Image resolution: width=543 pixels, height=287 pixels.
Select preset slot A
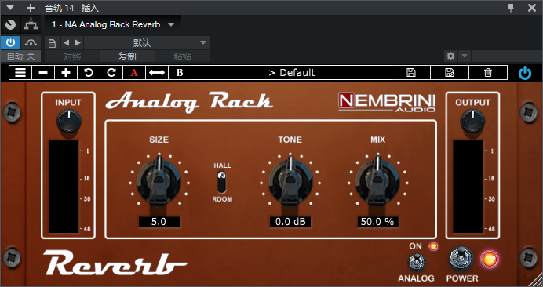(x=134, y=73)
